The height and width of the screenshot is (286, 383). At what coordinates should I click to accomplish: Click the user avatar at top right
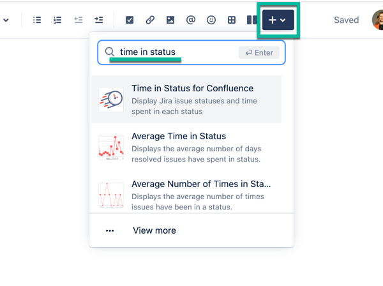coord(378,20)
